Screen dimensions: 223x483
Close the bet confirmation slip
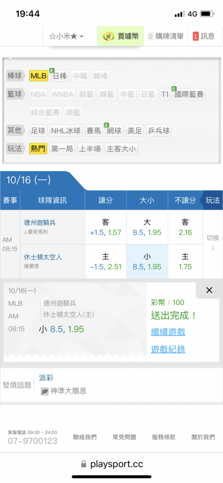pyautogui.click(x=209, y=290)
